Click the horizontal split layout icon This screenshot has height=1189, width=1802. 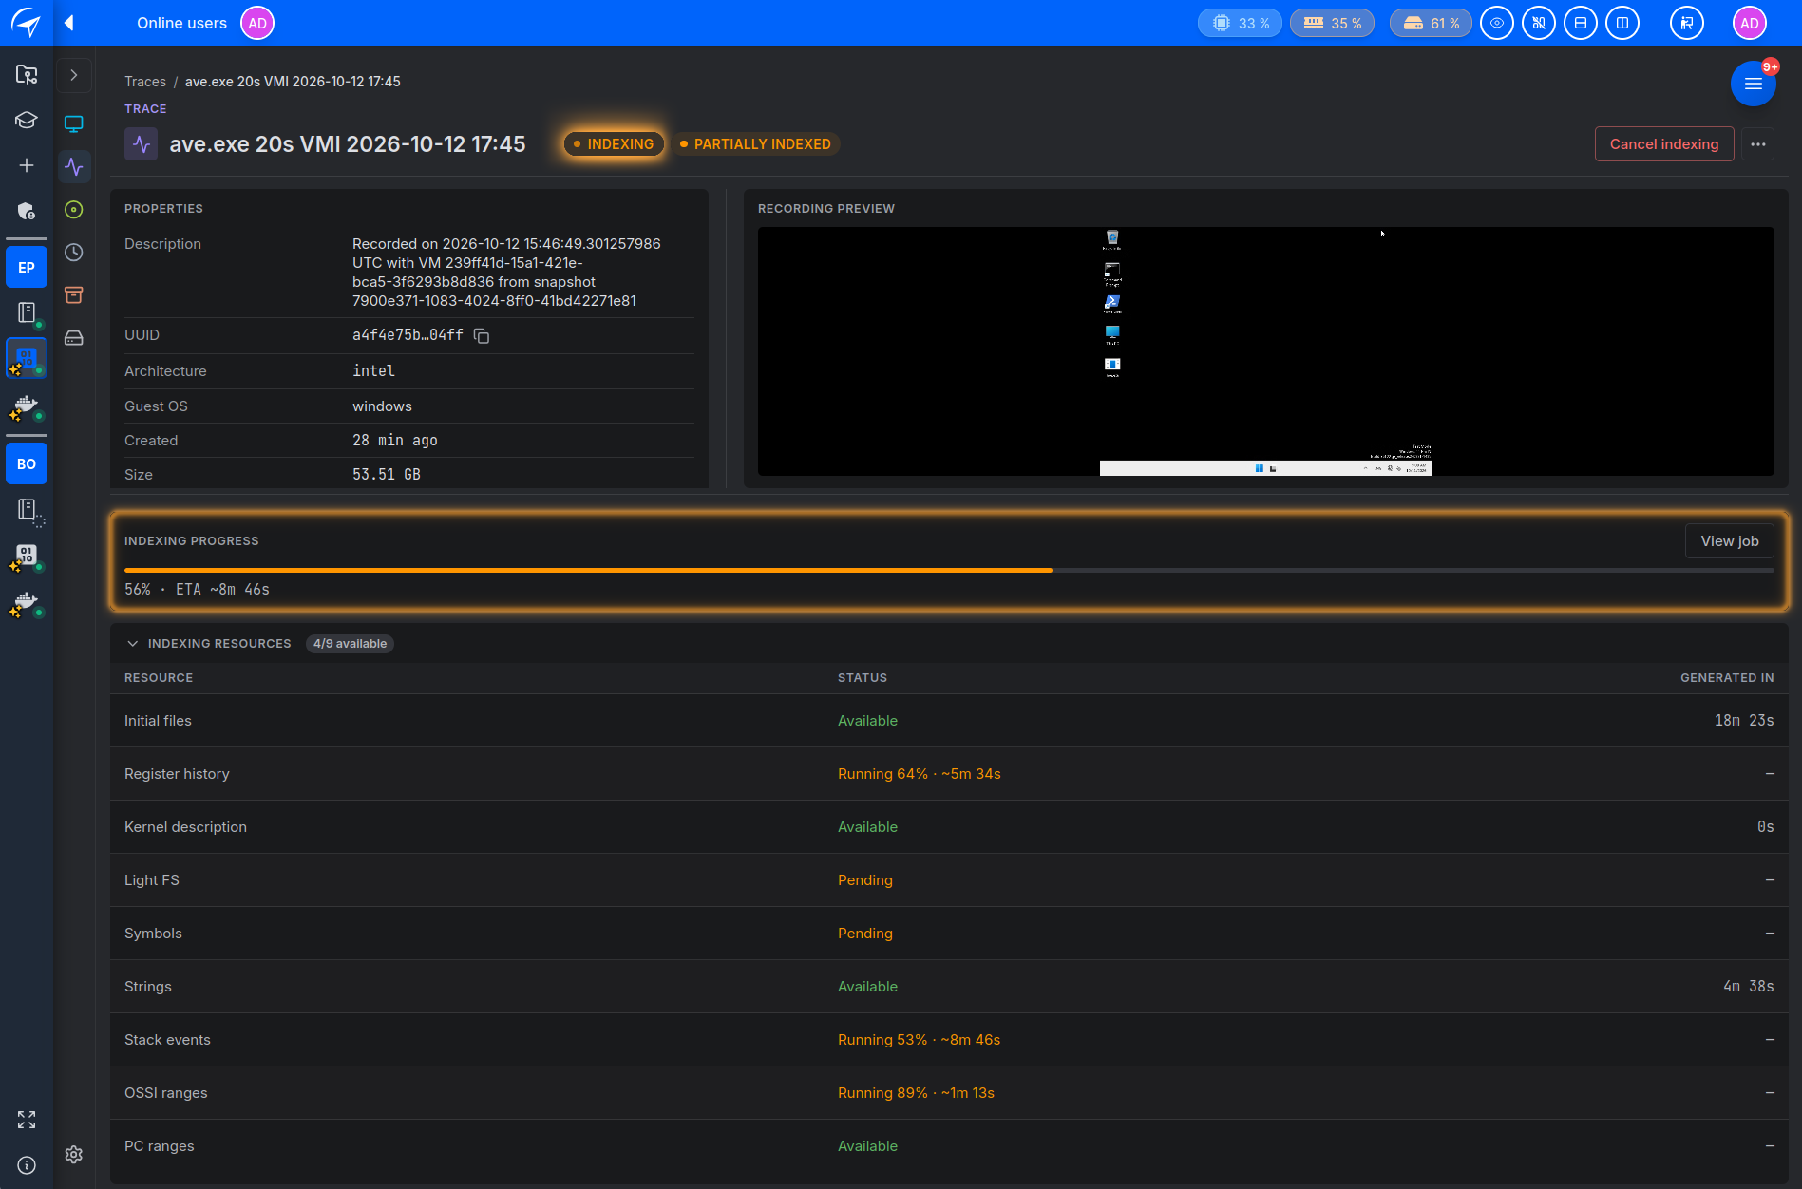pos(1581,23)
